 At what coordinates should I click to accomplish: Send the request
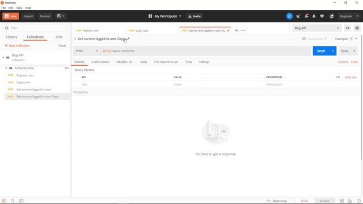click(x=321, y=51)
